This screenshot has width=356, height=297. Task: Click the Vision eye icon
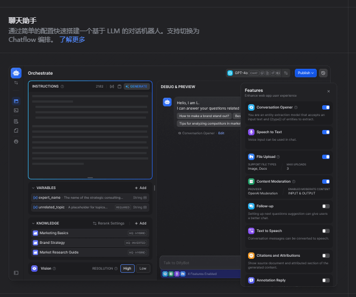pos(34,269)
